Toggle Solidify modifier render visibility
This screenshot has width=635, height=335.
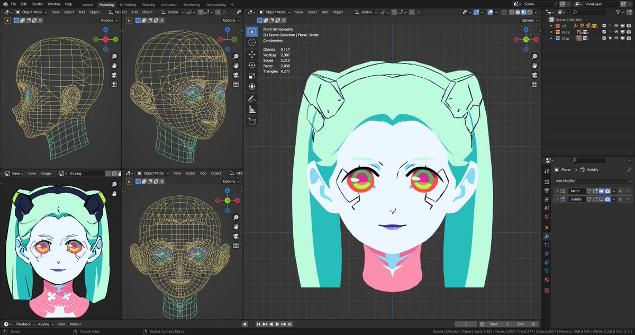click(607, 199)
